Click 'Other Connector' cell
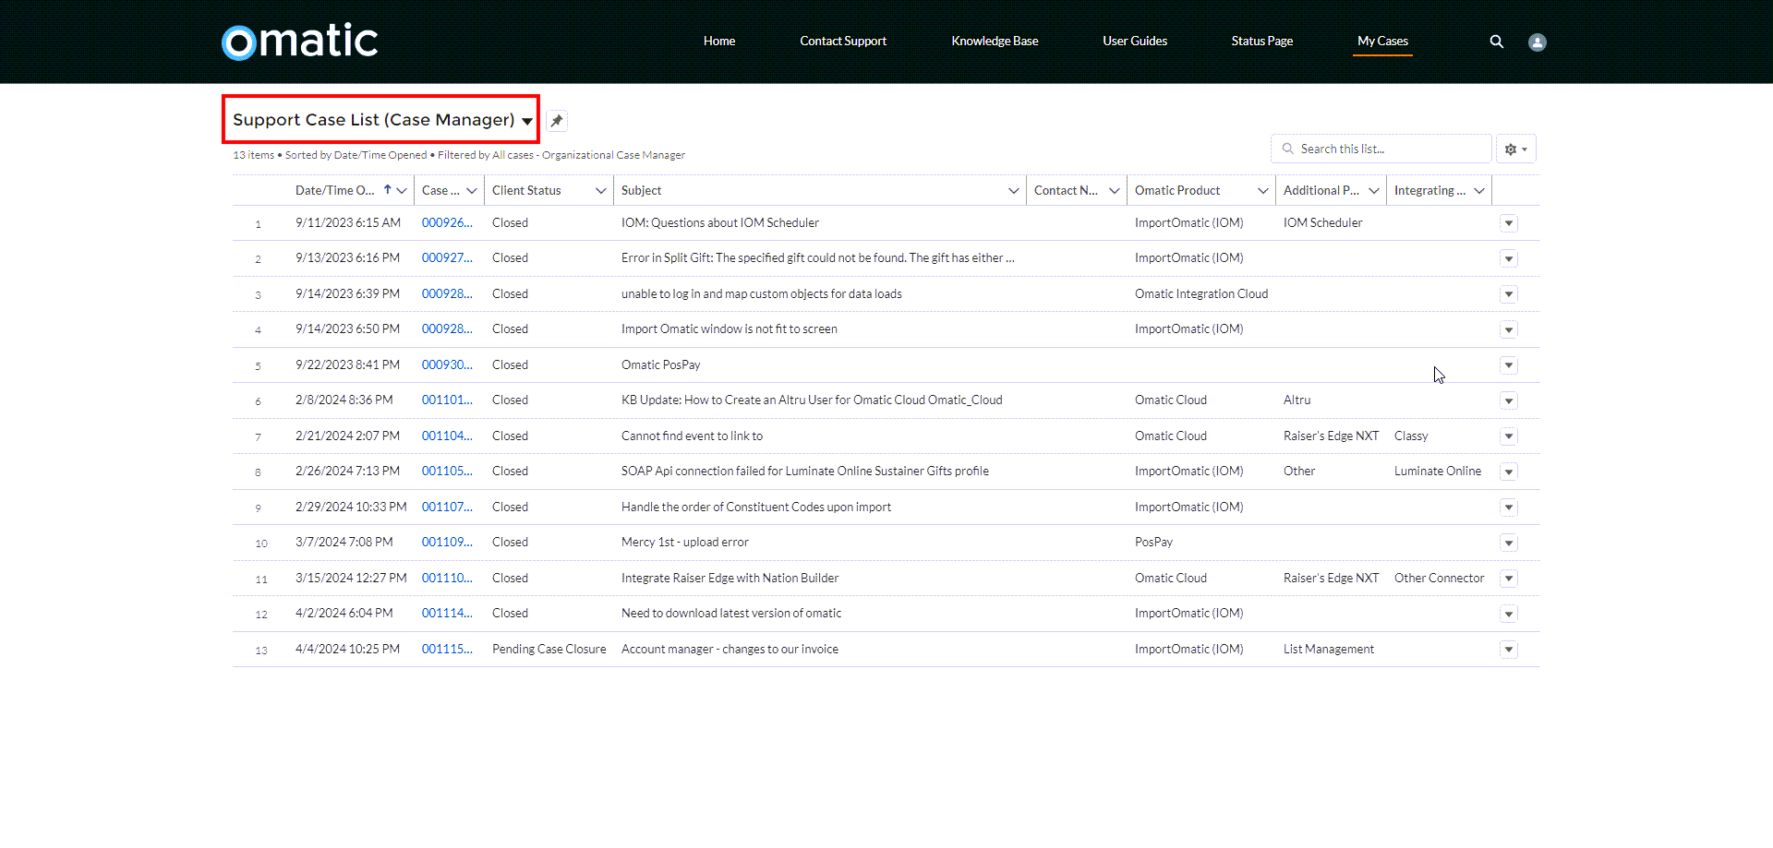Image resolution: width=1773 pixels, height=848 pixels. point(1439,578)
